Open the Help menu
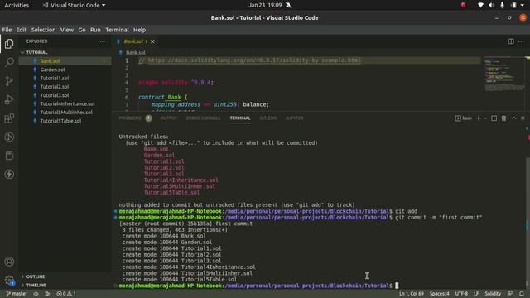 click(x=139, y=30)
